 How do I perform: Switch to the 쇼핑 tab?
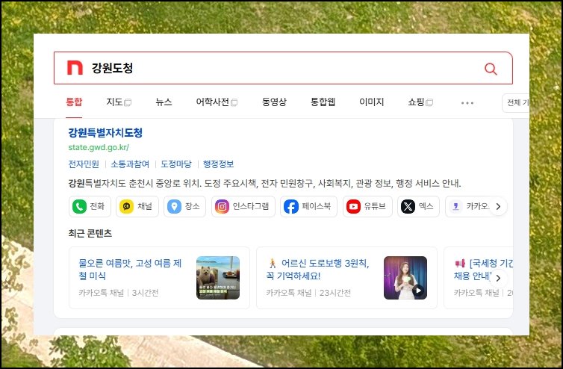(416, 102)
